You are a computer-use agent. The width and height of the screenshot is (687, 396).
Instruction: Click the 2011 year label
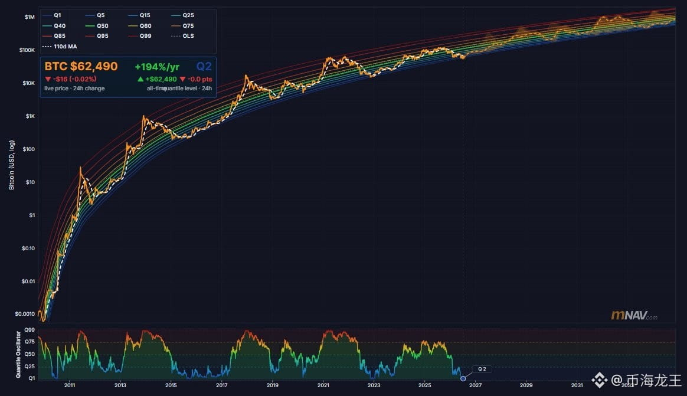click(70, 385)
